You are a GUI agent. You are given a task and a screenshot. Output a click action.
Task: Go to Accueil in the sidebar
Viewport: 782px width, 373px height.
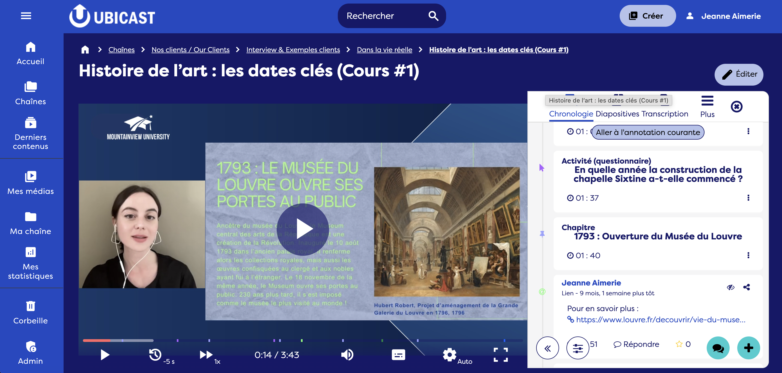click(30, 53)
